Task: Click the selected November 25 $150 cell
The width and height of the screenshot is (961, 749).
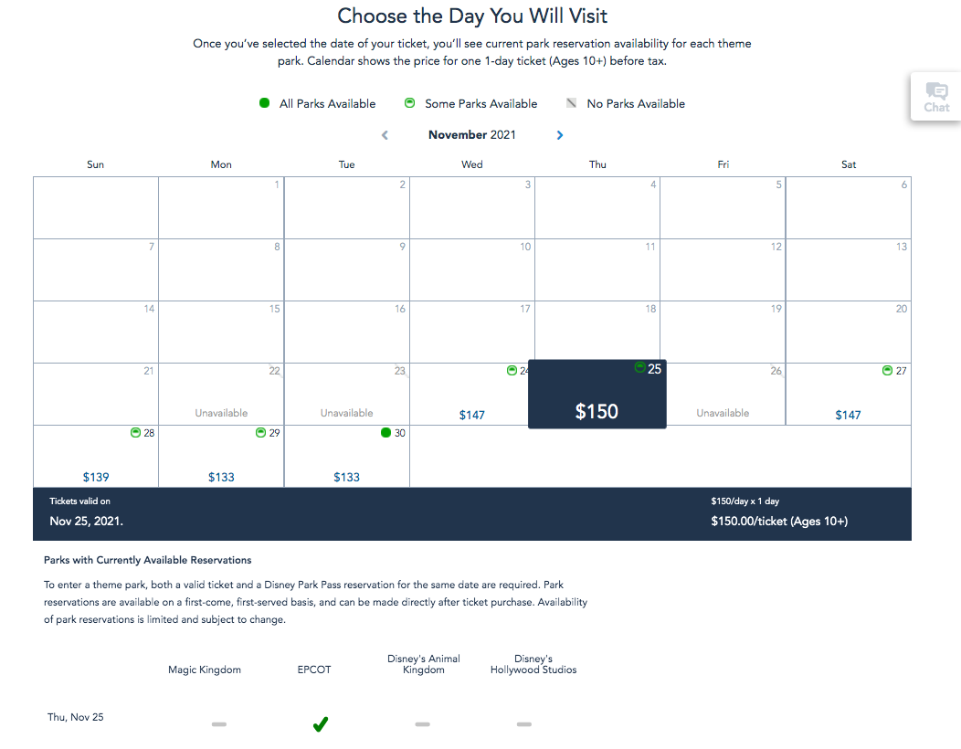Action: [597, 395]
